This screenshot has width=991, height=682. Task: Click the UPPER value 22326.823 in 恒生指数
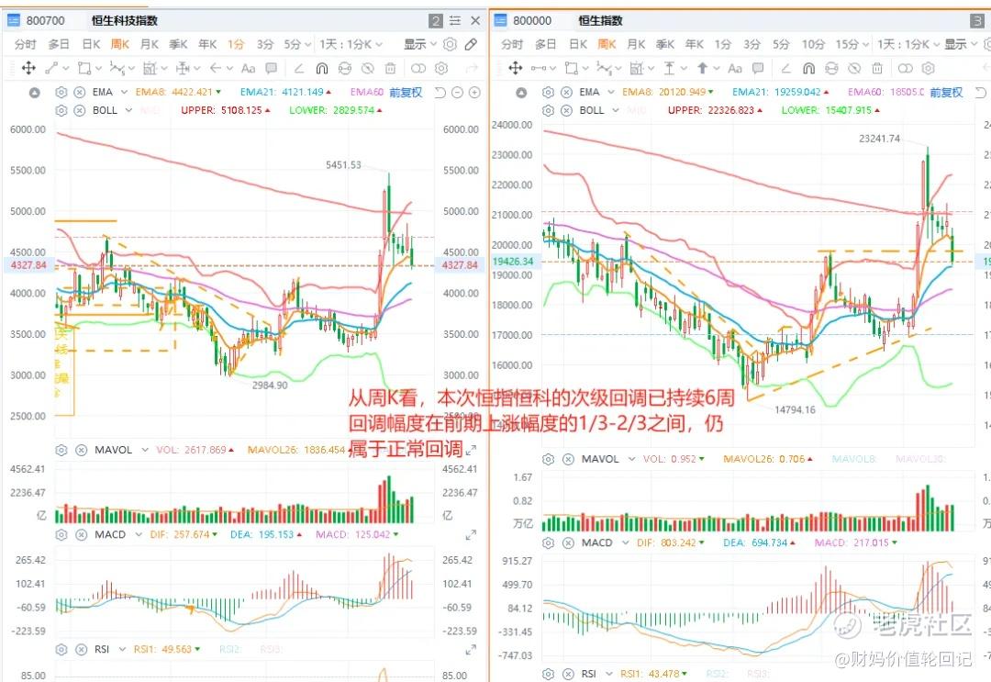pyautogui.click(x=732, y=110)
